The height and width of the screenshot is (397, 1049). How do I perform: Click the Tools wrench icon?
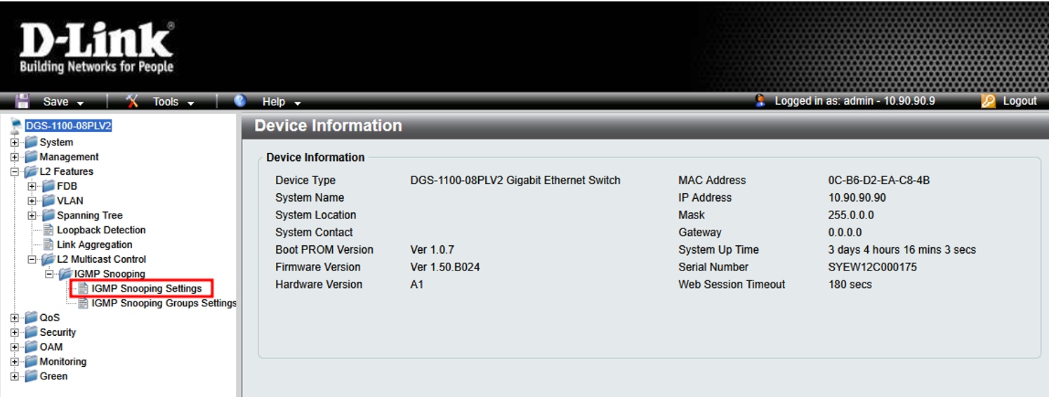133,101
